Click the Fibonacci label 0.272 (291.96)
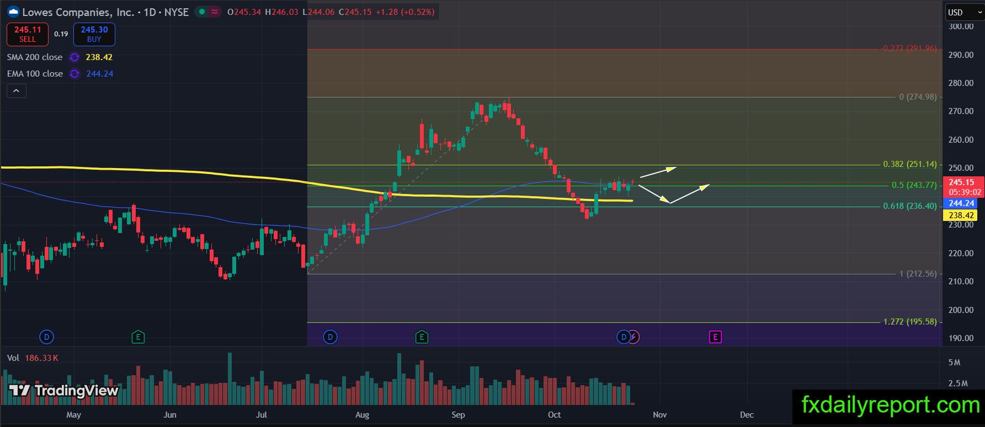The height and width of the screenshot is (427, 985). (x=909, y=48)
